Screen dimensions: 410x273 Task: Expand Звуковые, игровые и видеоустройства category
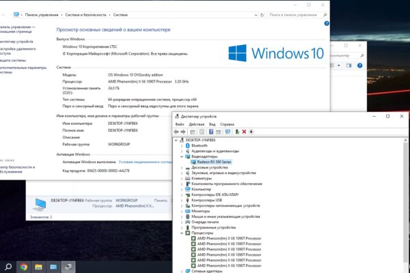[x=182, y=173]
